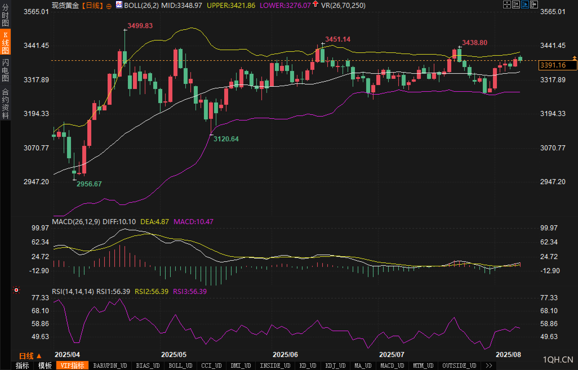Click the orange alert marker above 3391.16
The width and height of the screenshot is (578, 370).
point(574,58)
